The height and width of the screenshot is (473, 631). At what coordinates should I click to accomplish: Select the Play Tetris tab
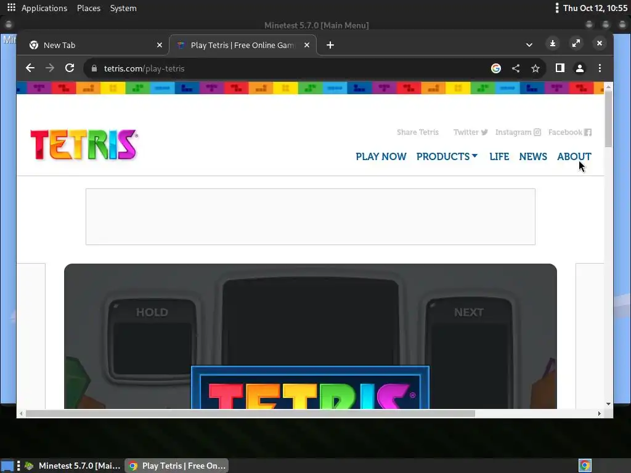tap(243, 45)
